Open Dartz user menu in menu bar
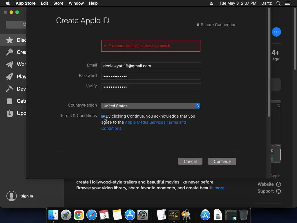Viewport: 297px width, 223px height. coord(266,3)
